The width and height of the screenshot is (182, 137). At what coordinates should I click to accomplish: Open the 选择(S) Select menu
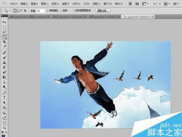pos(55,4)
